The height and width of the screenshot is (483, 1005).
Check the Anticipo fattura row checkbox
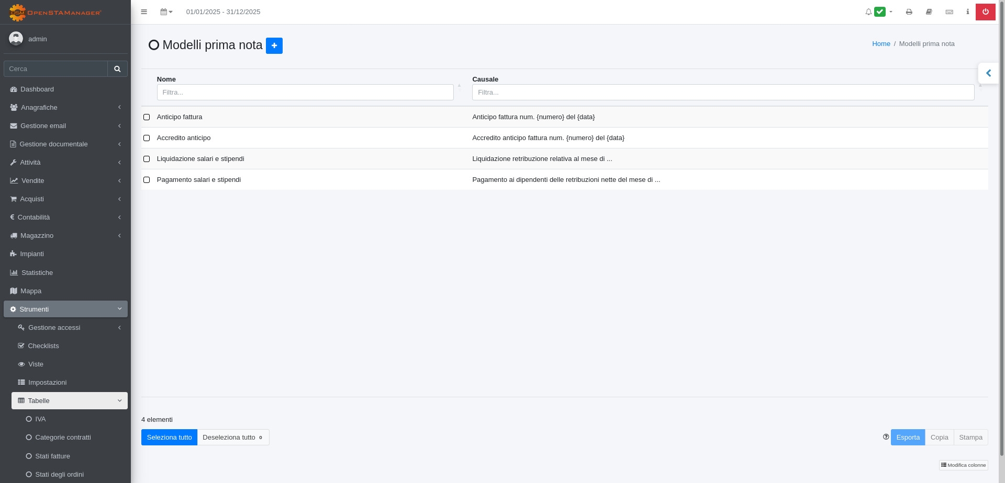[147, 117]
